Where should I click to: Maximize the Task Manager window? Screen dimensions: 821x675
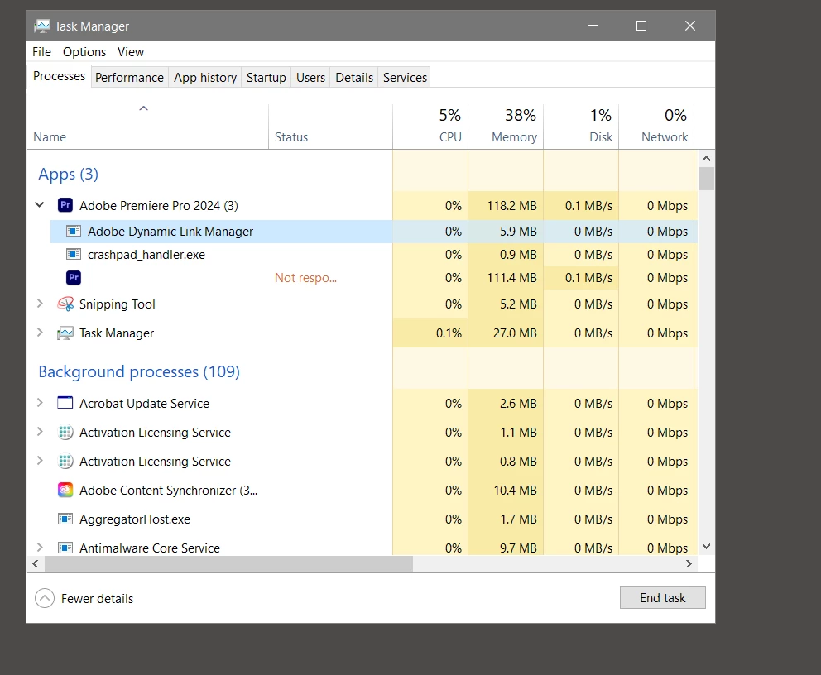tap(641, 26)
